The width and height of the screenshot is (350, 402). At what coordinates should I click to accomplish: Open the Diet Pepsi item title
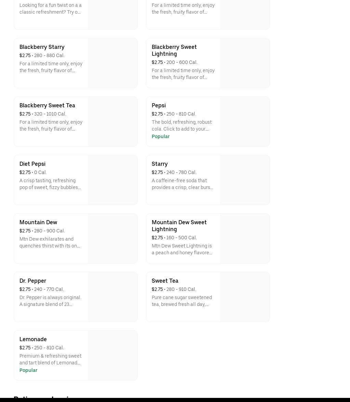[x=32, y=164]
